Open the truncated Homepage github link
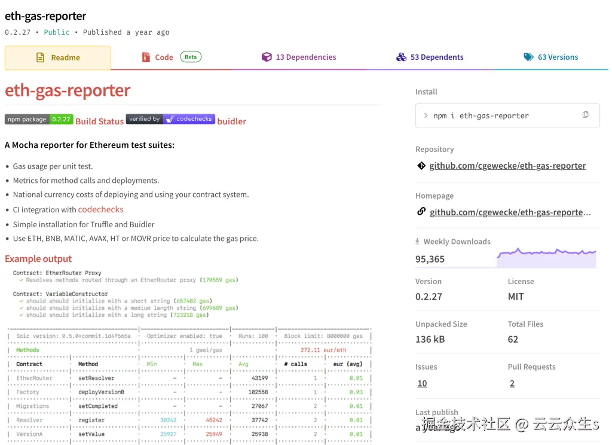This screenshot has height=445, width=612. pos(510,212)
